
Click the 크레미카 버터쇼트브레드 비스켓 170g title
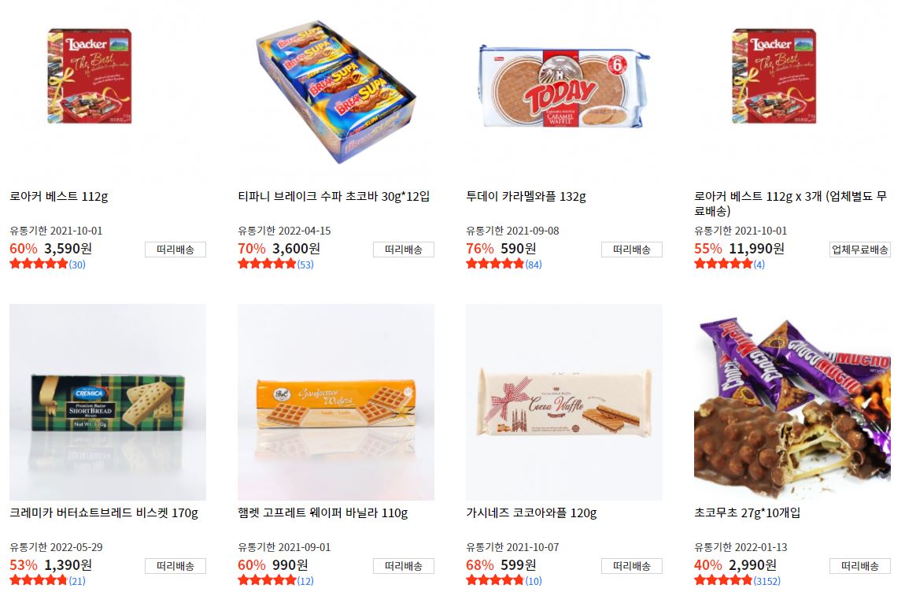104,512
